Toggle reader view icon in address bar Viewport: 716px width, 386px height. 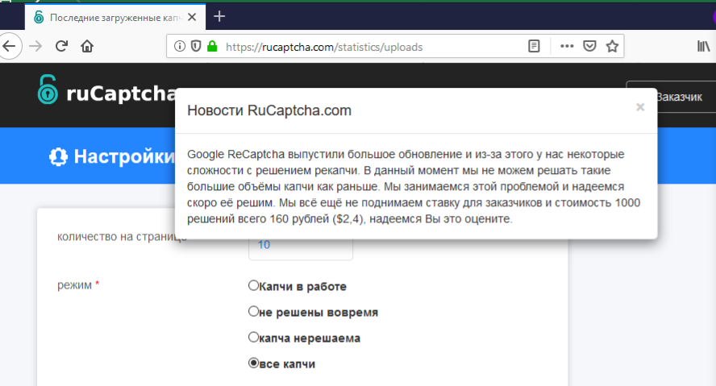coord(534,46)
